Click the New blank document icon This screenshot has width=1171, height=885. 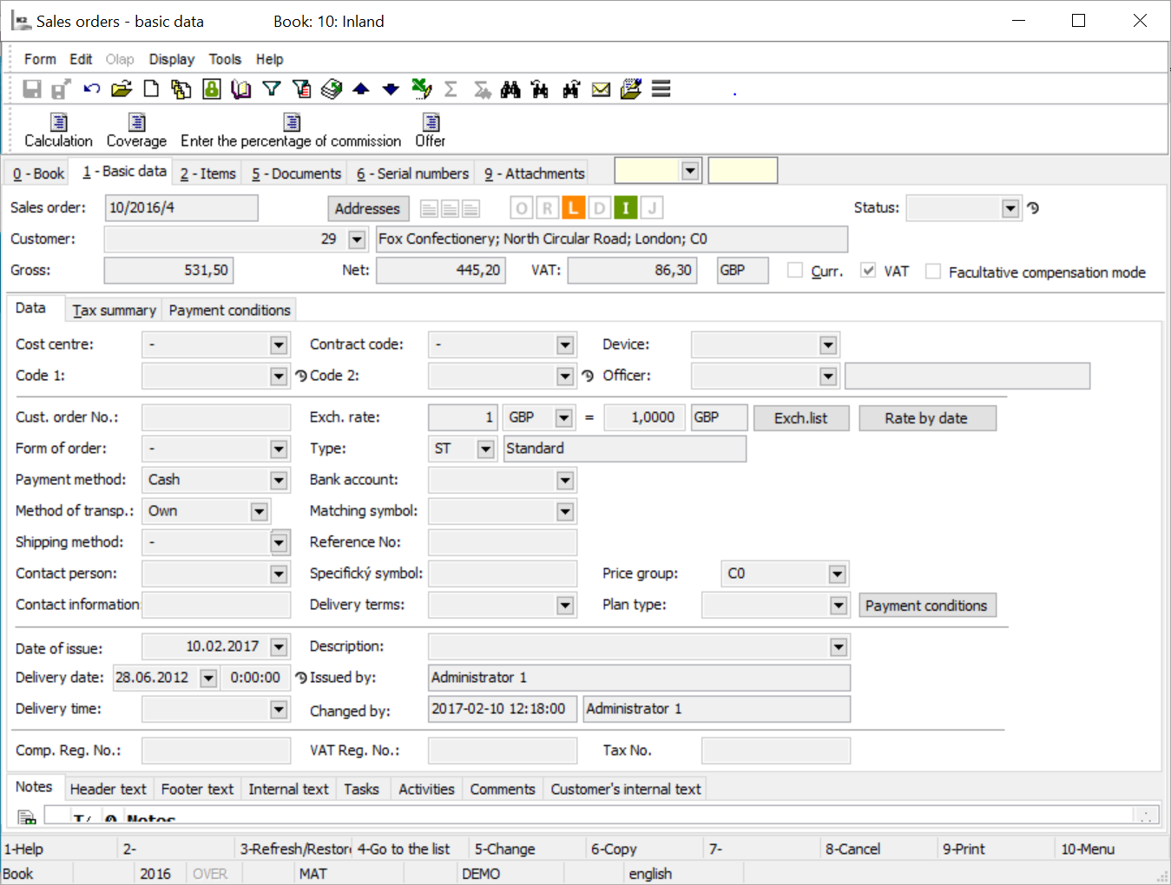pos(151,88)
